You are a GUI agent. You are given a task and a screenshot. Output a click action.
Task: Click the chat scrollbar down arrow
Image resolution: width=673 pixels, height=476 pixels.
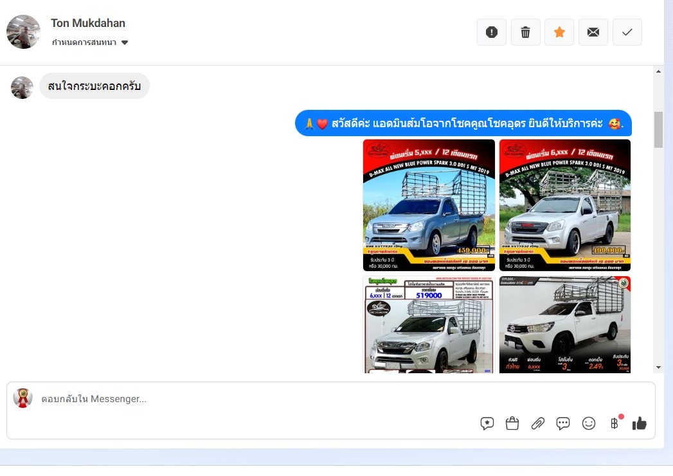coord(658,367)
